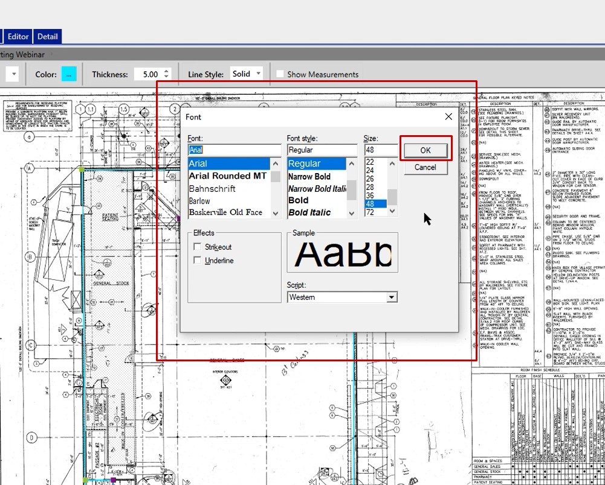Cancel the Font dialog
The width and height of the screenshot is (605, 485).
425,167
